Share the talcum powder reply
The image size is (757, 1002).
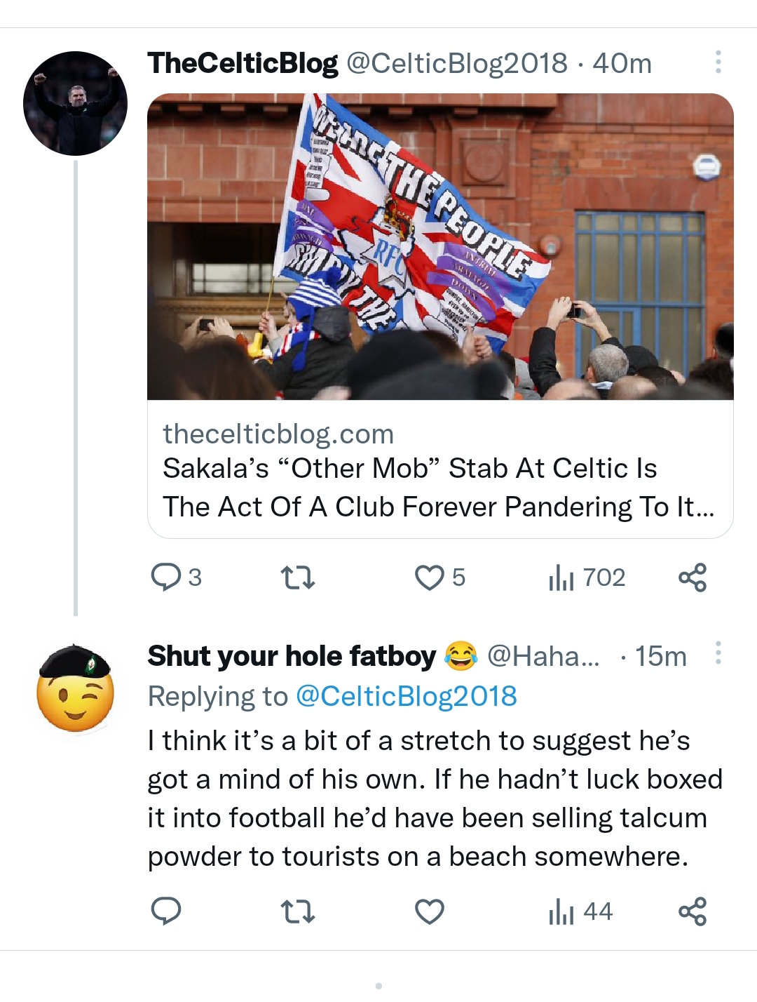(x=692, y=911)
